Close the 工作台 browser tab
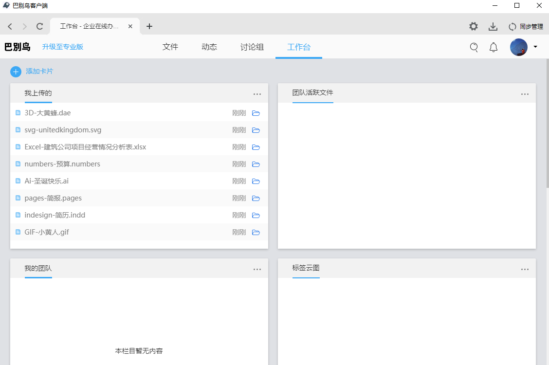 click(130, 26)
